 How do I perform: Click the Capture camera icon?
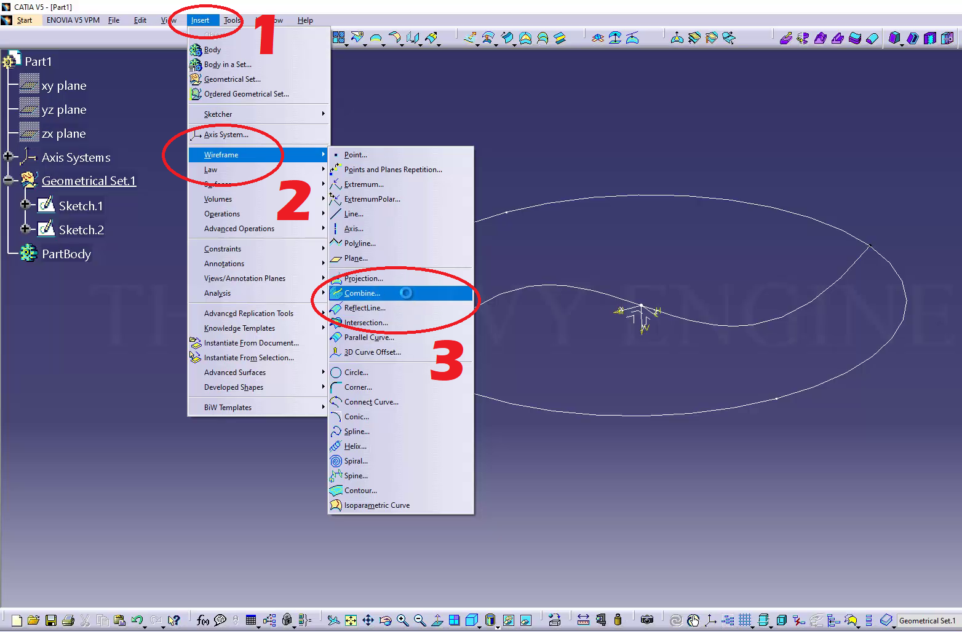pos(646,620)
